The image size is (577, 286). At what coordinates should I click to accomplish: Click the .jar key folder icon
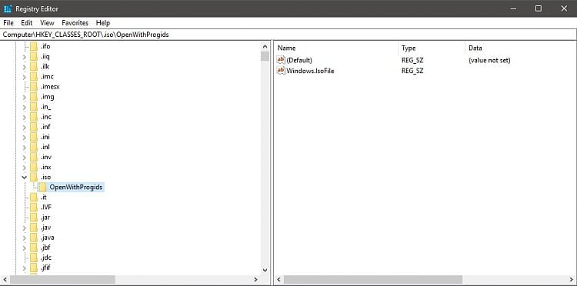34,218
